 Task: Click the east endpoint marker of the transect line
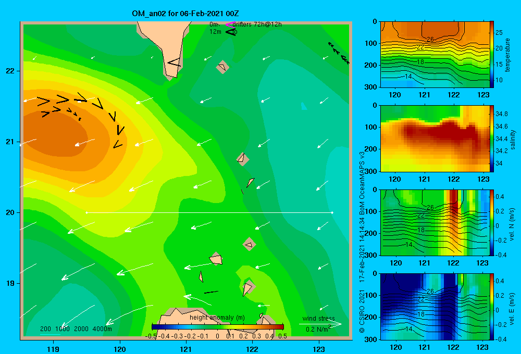332,212
